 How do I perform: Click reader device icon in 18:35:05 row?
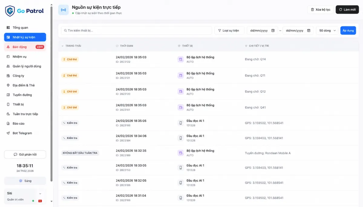[x=181, y=123]
